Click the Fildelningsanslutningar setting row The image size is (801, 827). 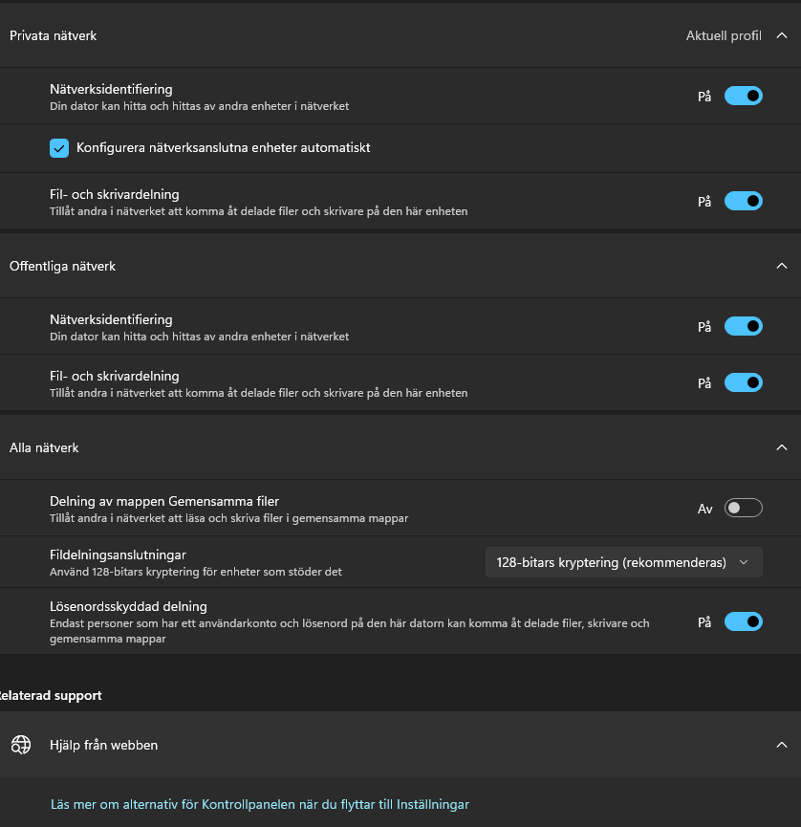point(400,562)
